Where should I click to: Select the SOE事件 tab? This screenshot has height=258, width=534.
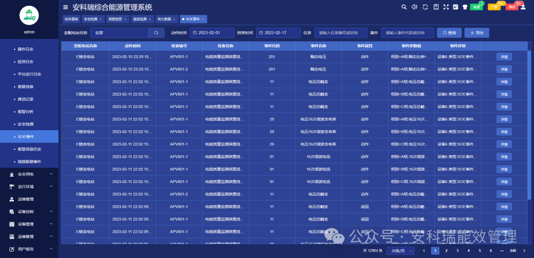click(x=193, y=19)
